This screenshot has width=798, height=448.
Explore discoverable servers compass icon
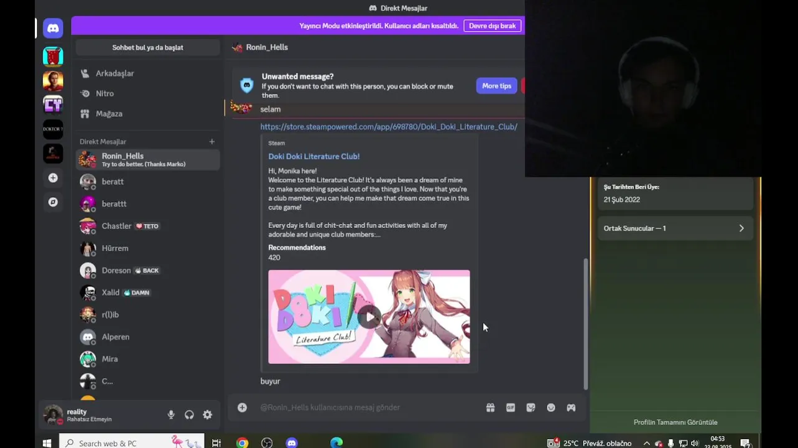coord(53,202)
